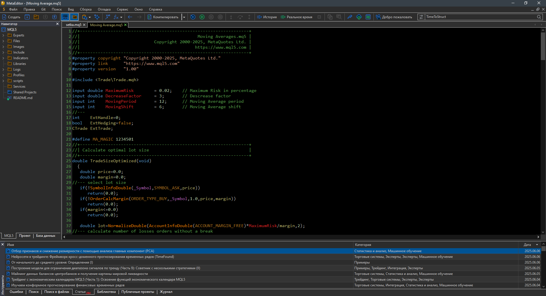Click the open folder icon in toolbar

[x=36, y=17]
